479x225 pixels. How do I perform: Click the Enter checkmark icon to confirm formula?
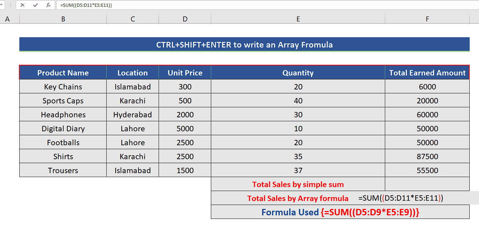pos(35,5)
